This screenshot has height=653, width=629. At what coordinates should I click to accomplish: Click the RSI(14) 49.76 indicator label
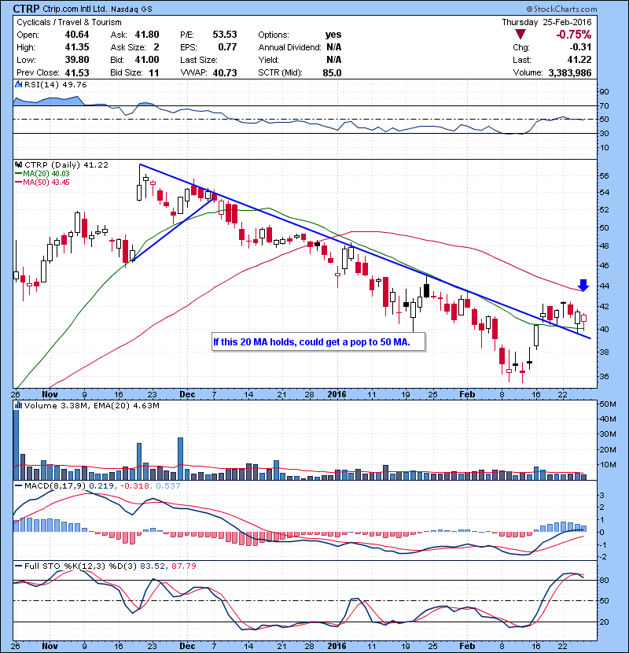click(55, 84)
